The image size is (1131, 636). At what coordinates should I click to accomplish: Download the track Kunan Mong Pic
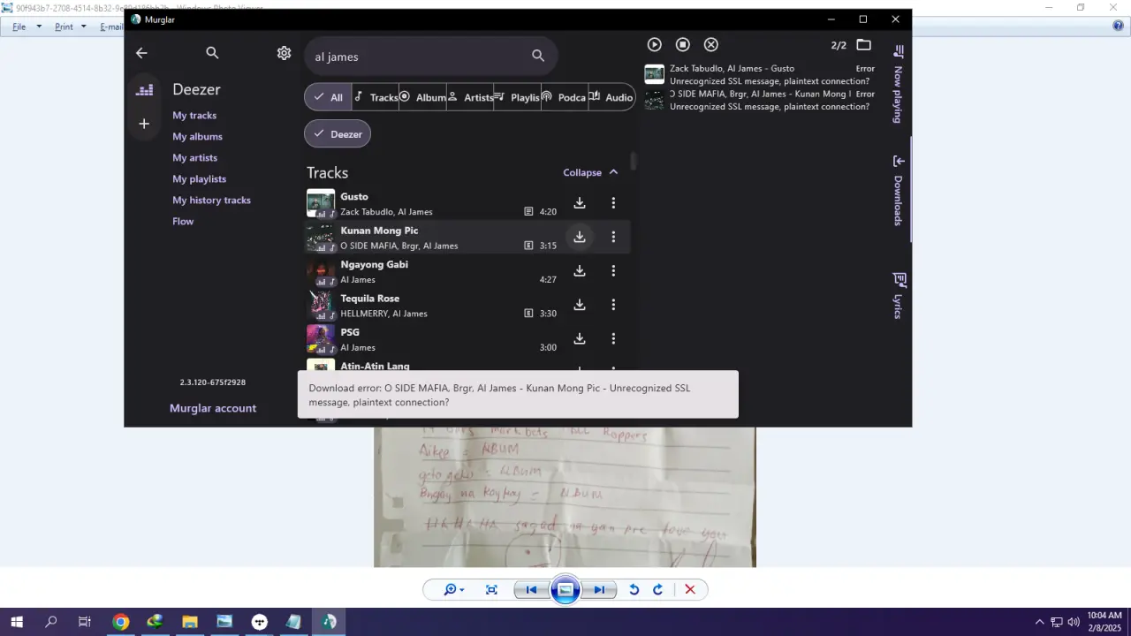point(580,237)
